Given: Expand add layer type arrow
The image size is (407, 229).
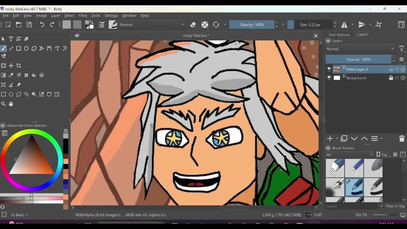Looking at the screenshot, I should coord(337,139).
